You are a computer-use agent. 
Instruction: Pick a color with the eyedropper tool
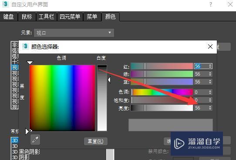[35, 140]
